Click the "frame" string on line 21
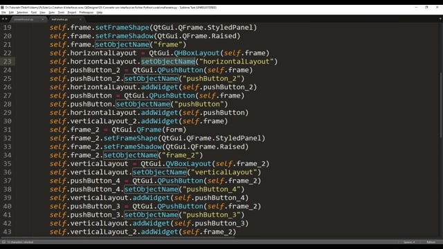Screen dimensions: 443x249 (168, 44)
